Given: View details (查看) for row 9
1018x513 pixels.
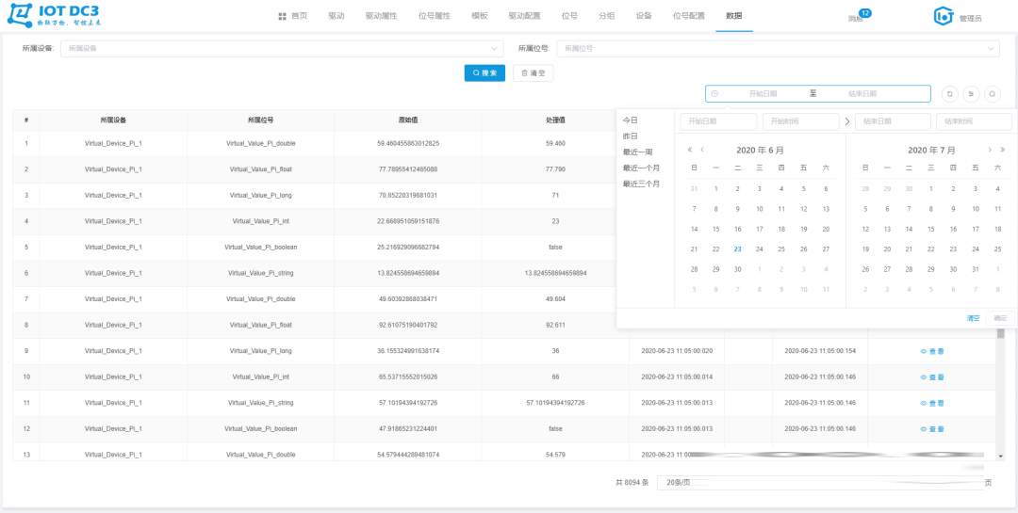Looking at the screenshot, I should click(x=930, y=351).
